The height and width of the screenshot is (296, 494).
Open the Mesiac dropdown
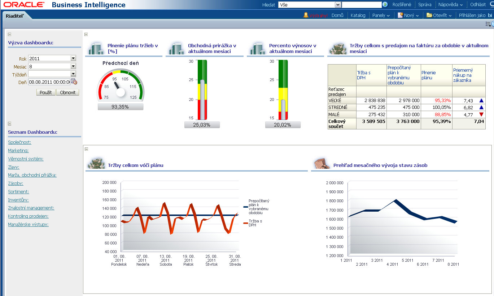pos(73,66)
